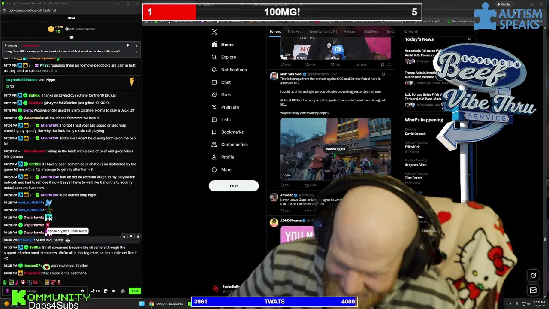
Task: Open the Messages envelope icon at bottom right
Action: coord(533,290)
